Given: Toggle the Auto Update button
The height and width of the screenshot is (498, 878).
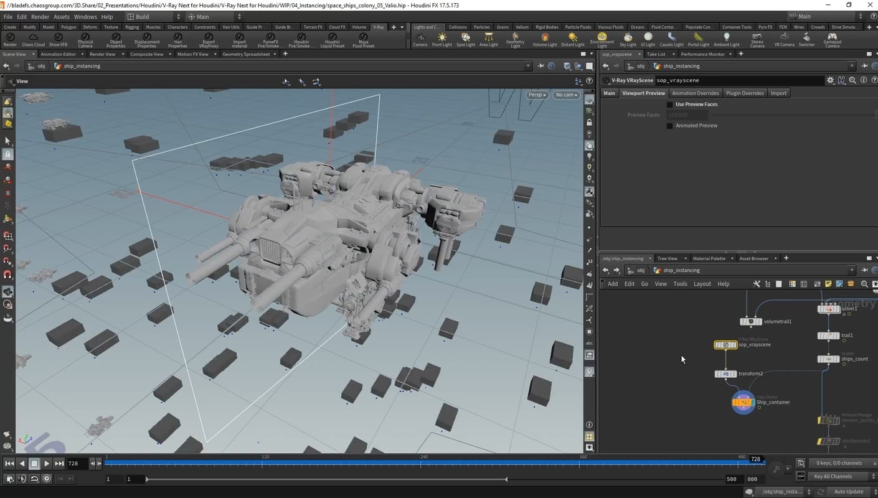Looking at the screenshot, I should pyautogui.click(x=848, y=492).
